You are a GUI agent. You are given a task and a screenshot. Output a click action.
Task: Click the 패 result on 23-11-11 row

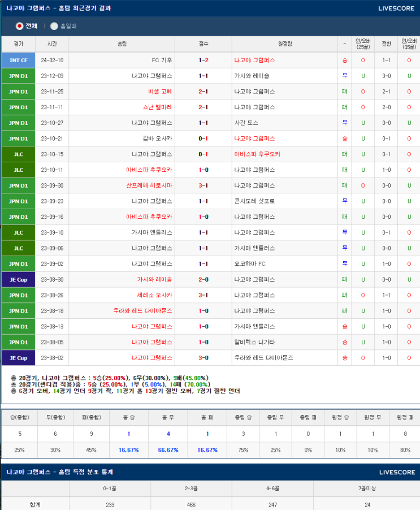(345, 107)
